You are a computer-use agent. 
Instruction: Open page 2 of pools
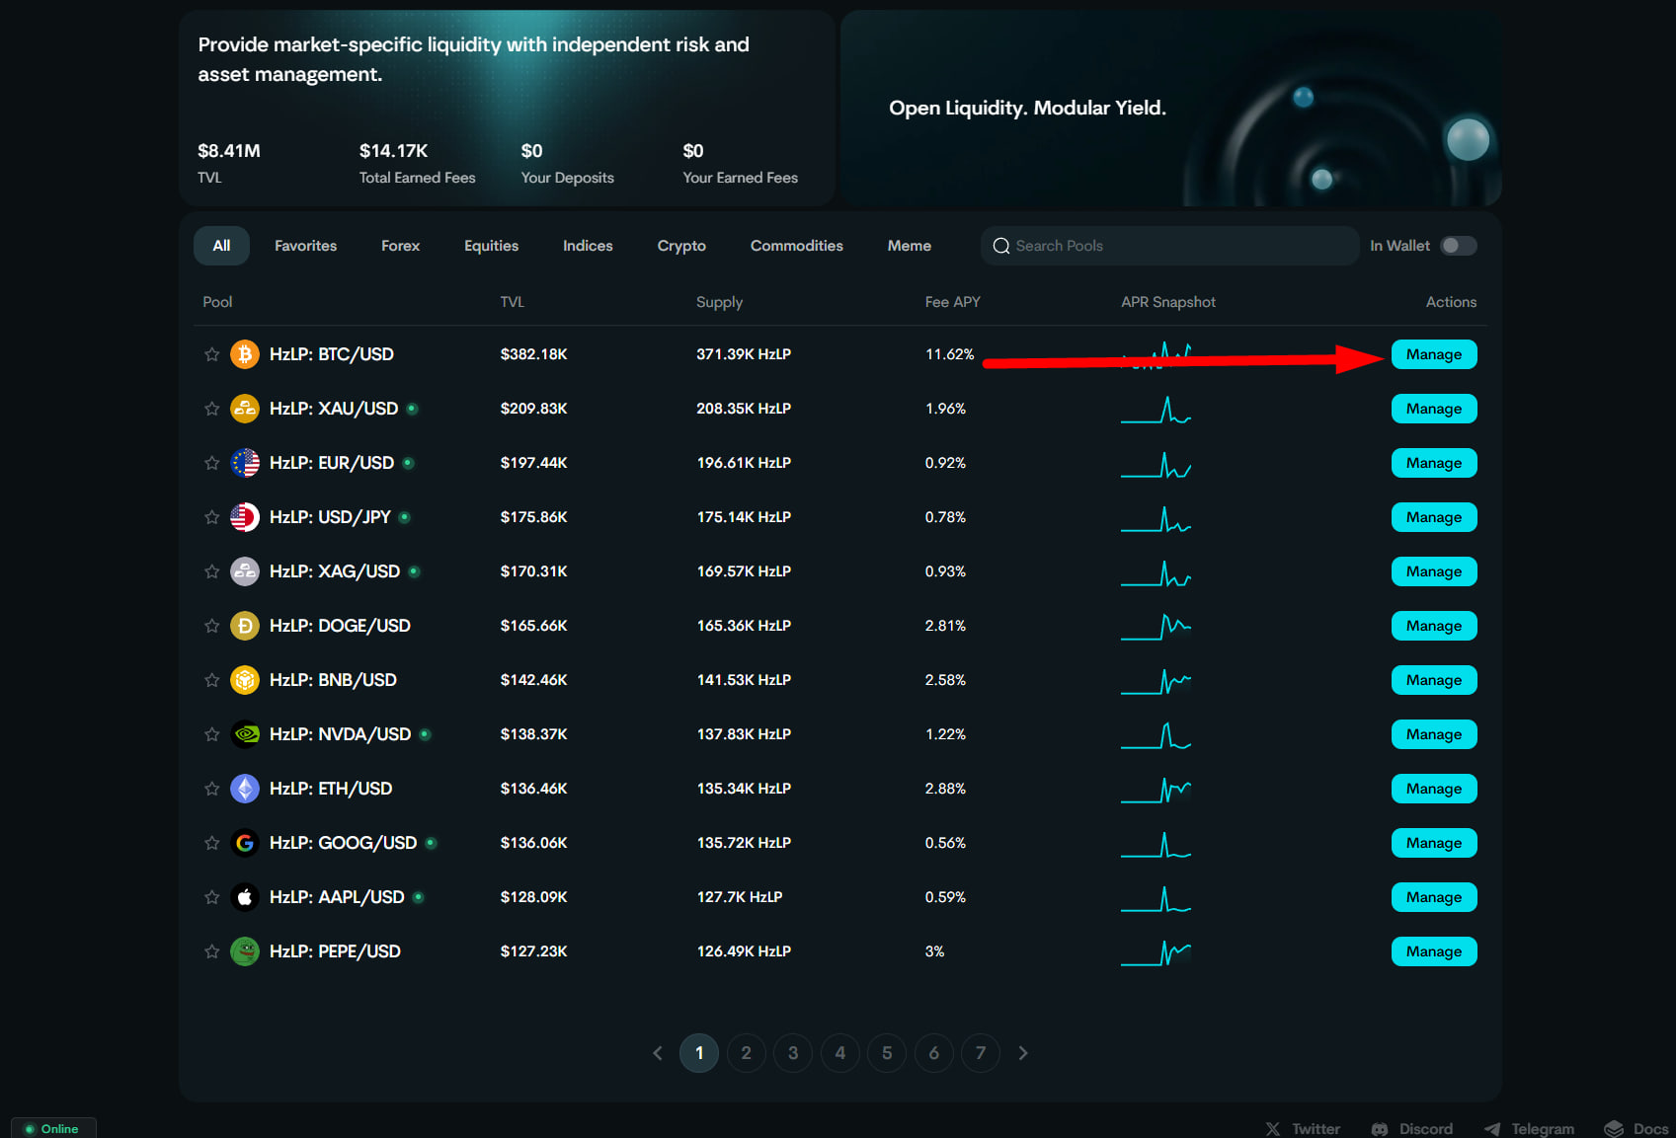coord(746,1053)
